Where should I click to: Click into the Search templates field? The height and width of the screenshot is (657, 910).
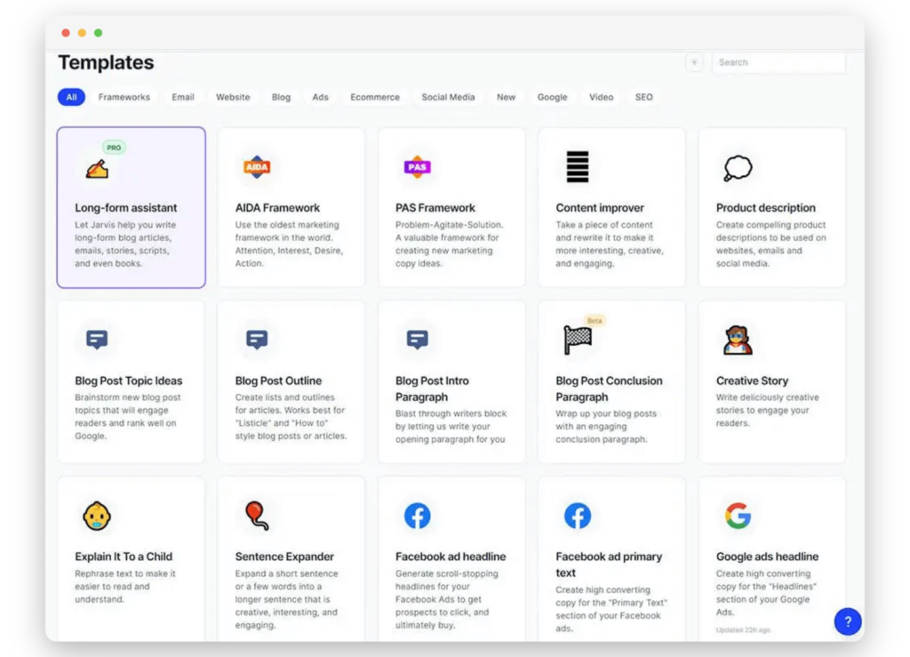tap(778, 62)
